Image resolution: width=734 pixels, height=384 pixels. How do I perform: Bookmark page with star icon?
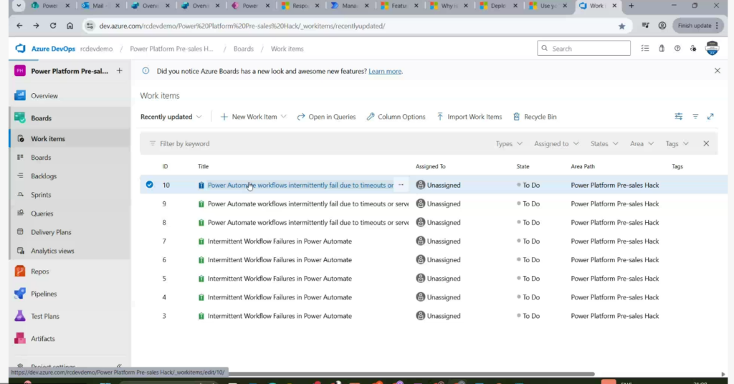[621, 27]
